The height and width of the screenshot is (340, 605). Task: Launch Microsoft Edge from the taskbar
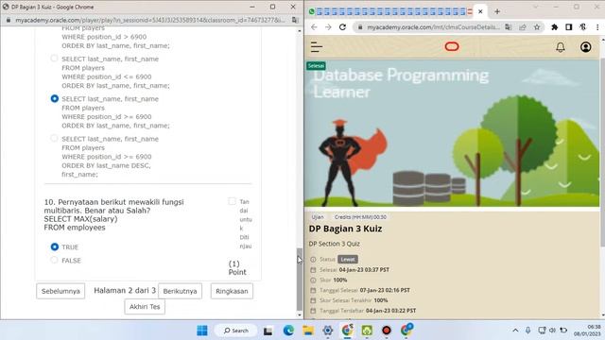pyautogui.click(x=288, y=331)
